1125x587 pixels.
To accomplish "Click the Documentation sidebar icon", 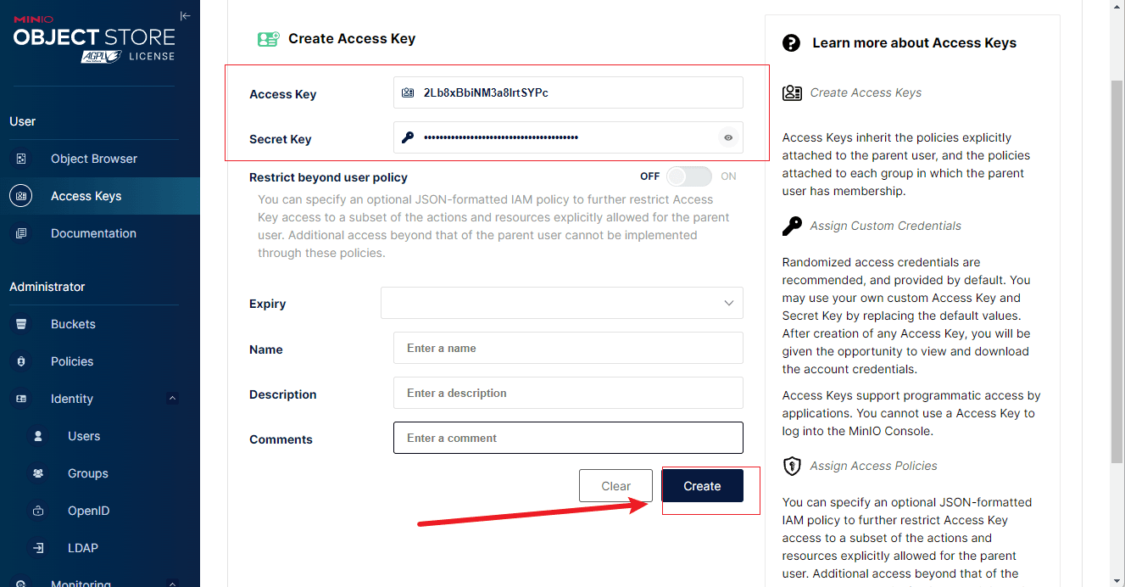I will pos(21,233).
